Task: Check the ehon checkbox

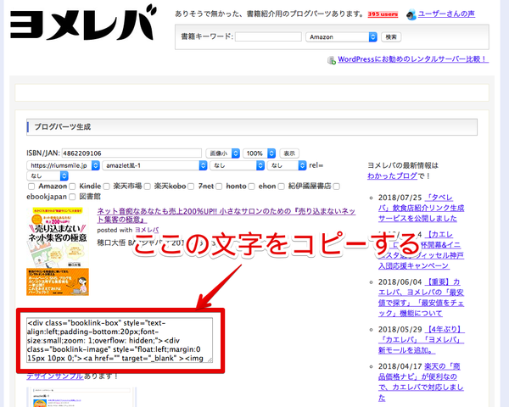Action: tap(252, 187)
